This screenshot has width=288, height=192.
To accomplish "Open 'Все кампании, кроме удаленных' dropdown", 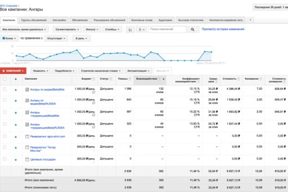I will (24, 29).
